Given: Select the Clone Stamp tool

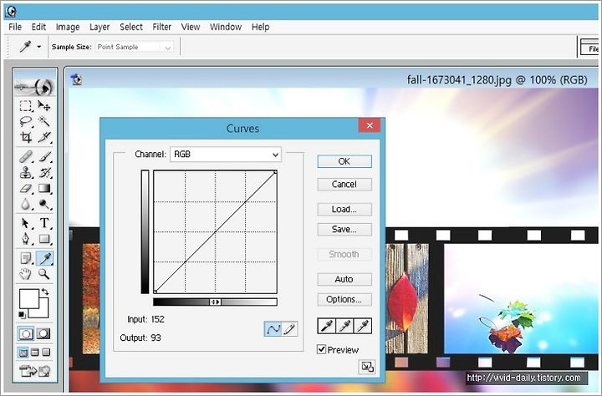Looking at the screenshot, I should pos(26,173).
